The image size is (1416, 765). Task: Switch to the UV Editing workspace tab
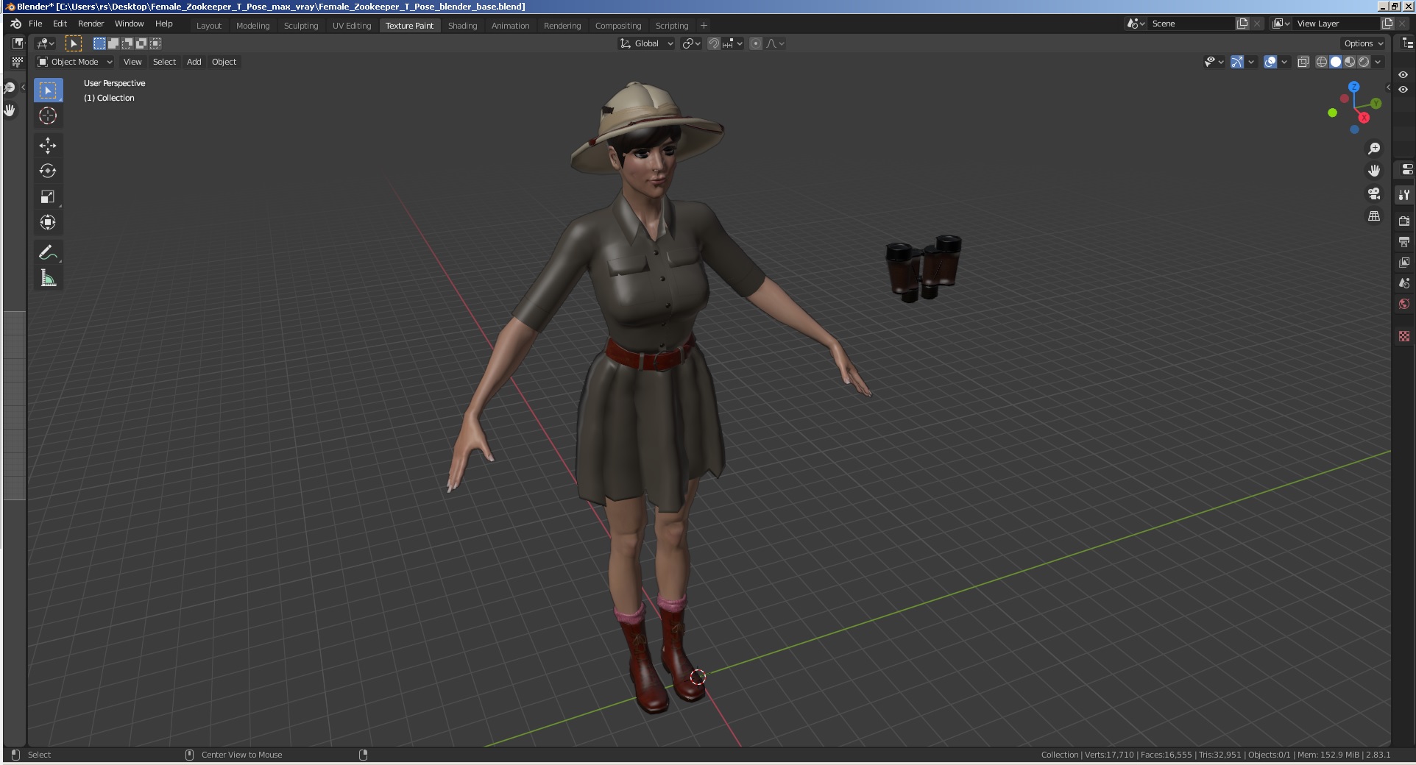pyautogui.click(x=352, y=26)
